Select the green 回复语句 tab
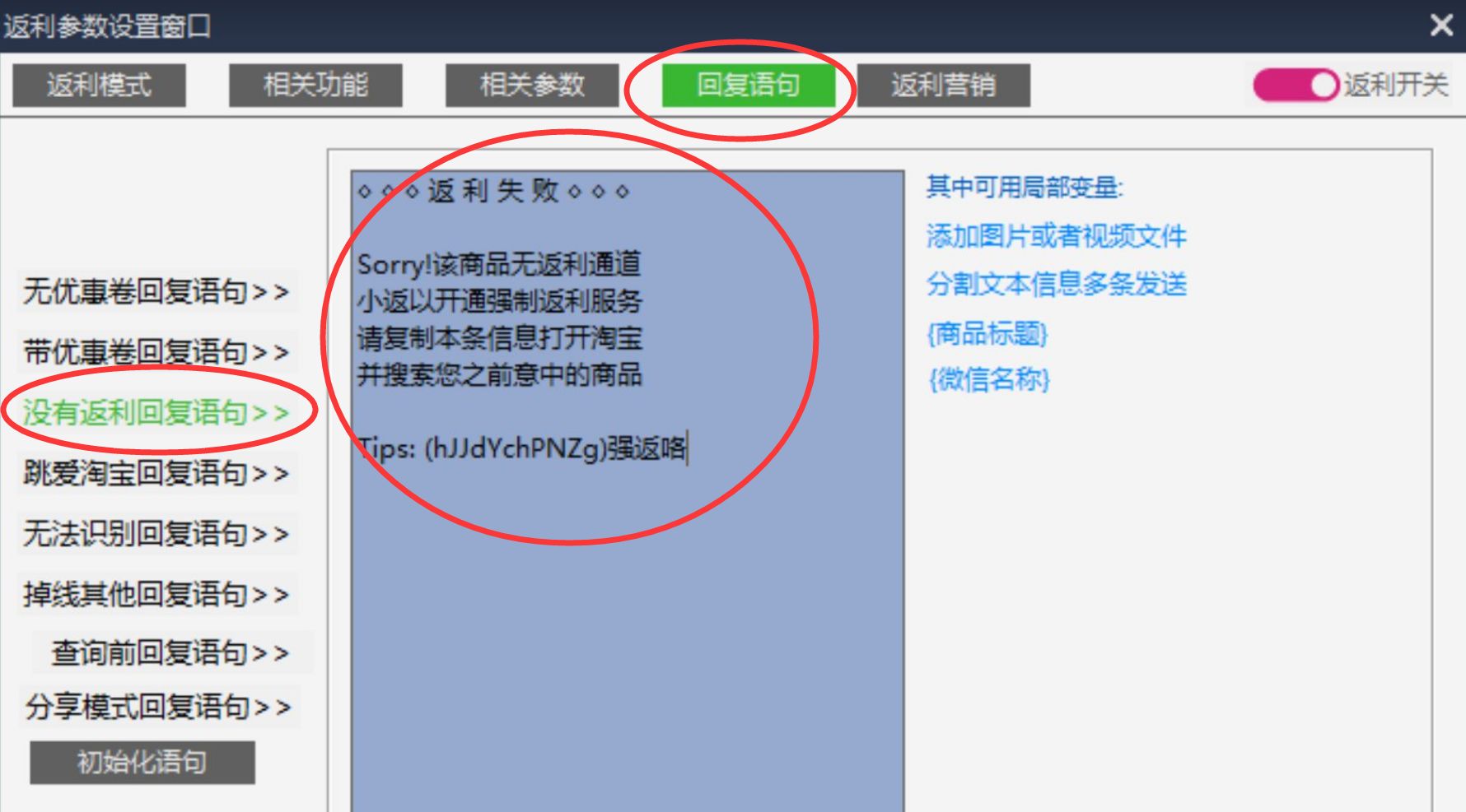The width and height of the screenshot is (1466, 812). (749, 85)
